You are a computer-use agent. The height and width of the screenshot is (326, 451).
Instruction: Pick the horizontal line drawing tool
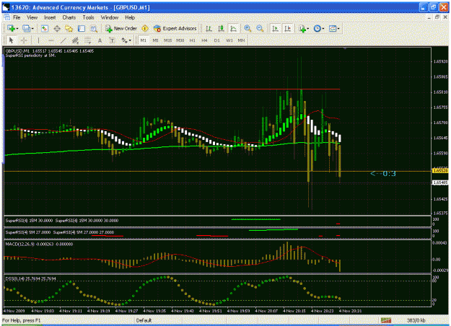[51, 40]
